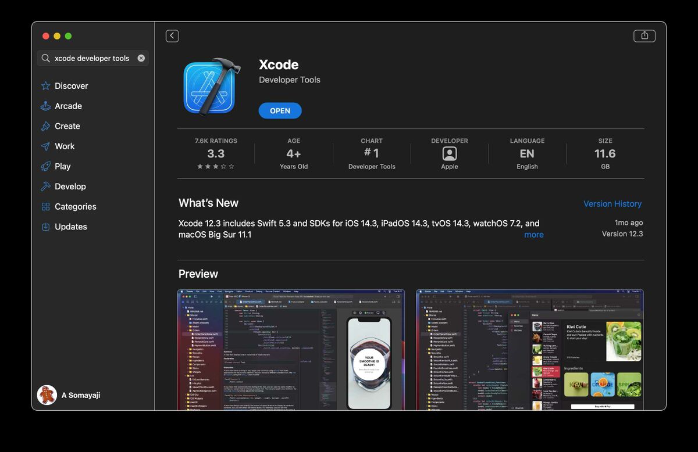Collapse What's New via Version History area
The height and width of the screenshot is (452, 698).
tap(612, 203)
